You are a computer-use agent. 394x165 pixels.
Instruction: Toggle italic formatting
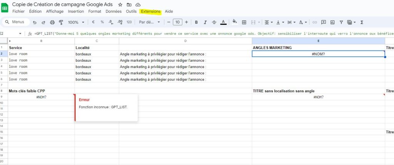coord(205,22)
